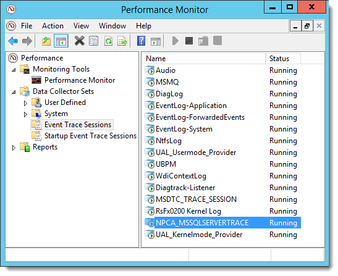
Task: Click the Up One Level folder icon
Action: click(x=46, y=41)
